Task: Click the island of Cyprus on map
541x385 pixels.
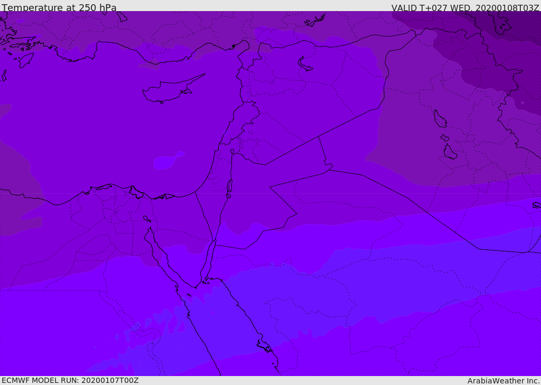Action: pos(173,90)
